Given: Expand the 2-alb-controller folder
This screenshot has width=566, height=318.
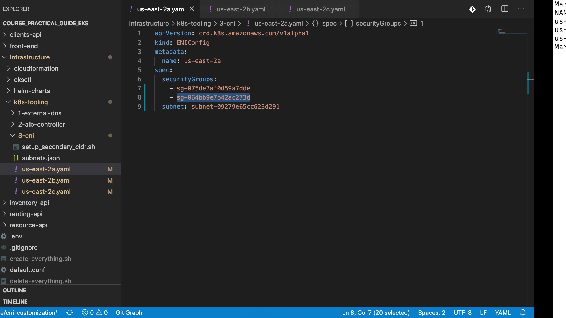Looking at the screenshot, I should [x=41, y=124].
